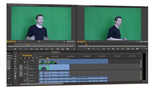Add a marker in the timeline header
Viewport: 160px width, 90px height.
point(33,58)
